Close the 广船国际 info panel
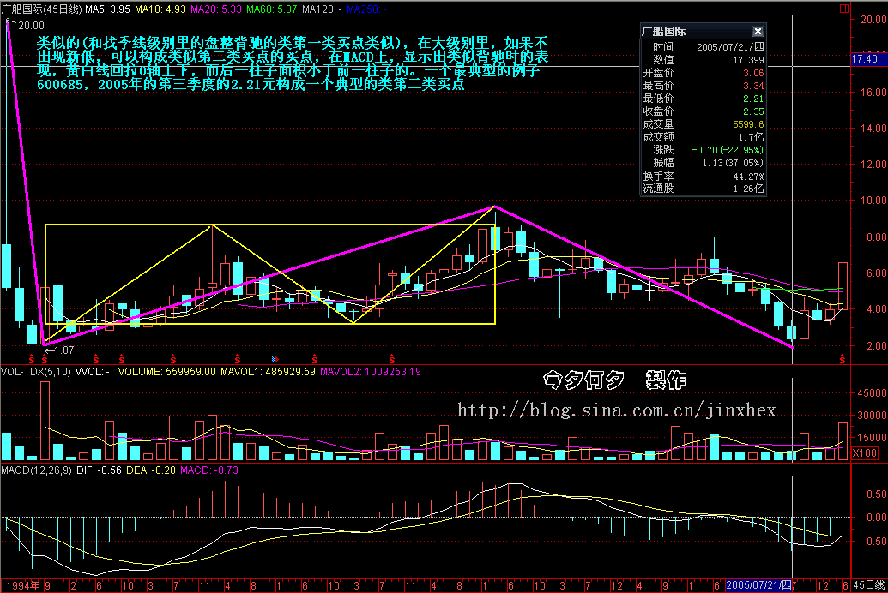 (758, 31)
